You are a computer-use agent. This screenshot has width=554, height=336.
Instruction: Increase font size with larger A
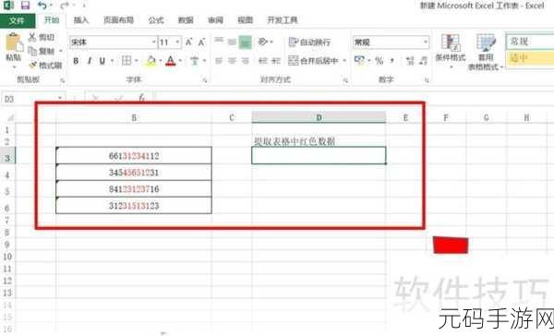(188, 42)
